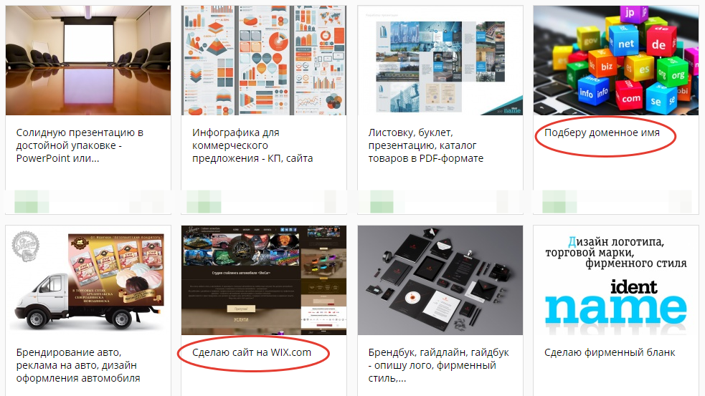Open 'Брендирование авто, реклама на авто' listing
This screenshot has height=396, width=705.
pos(78,365)
